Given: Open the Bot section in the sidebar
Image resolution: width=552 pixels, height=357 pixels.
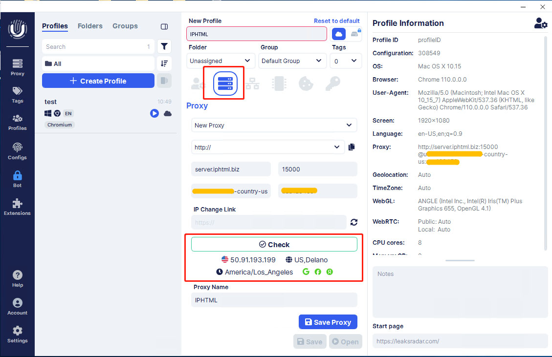Looking at the screenshot, I should 17,179.
